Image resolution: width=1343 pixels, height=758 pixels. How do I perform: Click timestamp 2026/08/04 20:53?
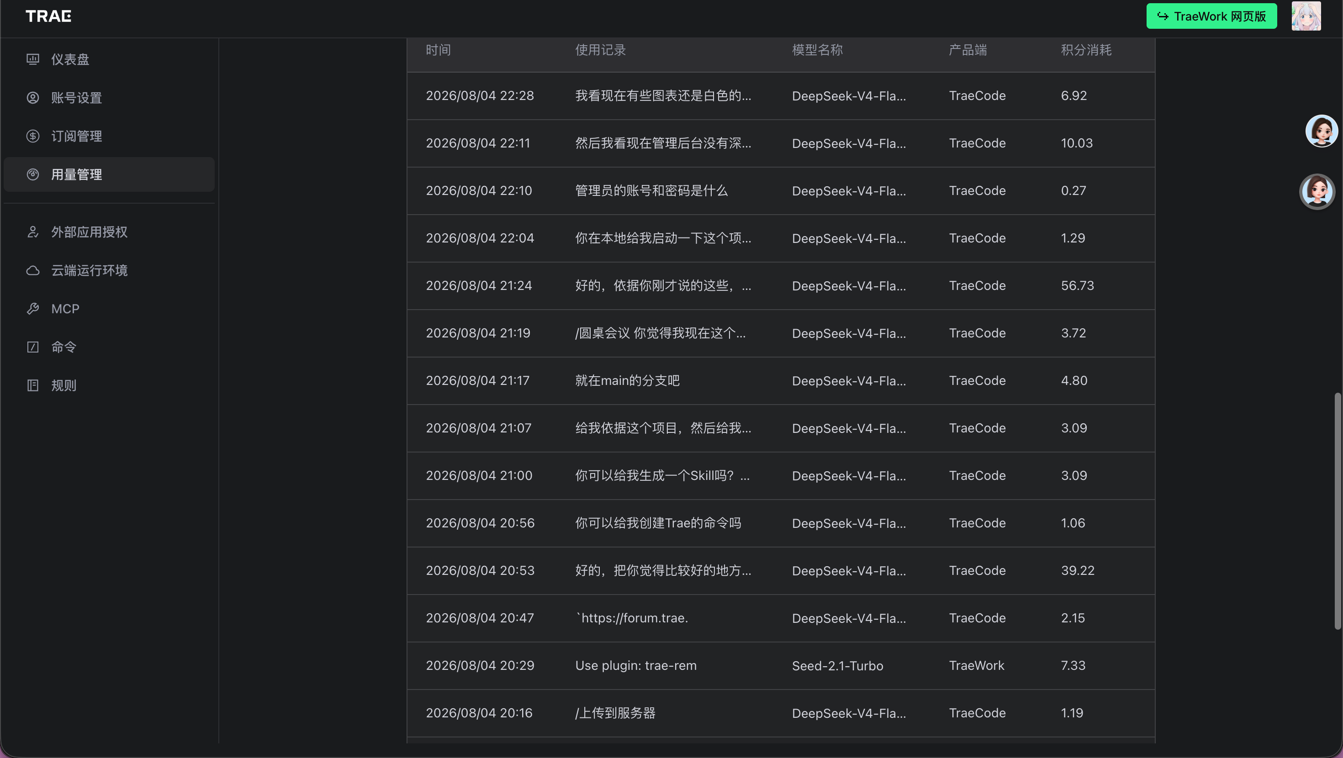click(480, 571)
